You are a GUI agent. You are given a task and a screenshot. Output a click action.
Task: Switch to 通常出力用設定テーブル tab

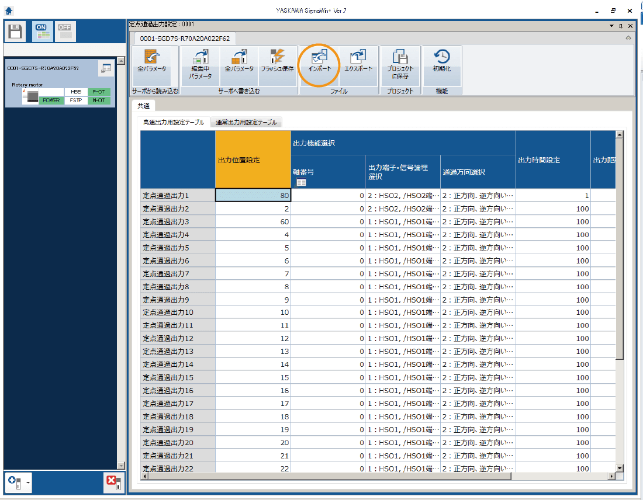click(x=246, y=122)
